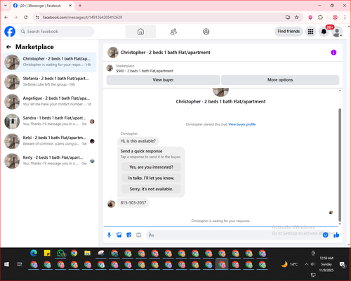351x281 pixels.
Task: Click the 815-503-2037 message bubble
Action: 133,203
